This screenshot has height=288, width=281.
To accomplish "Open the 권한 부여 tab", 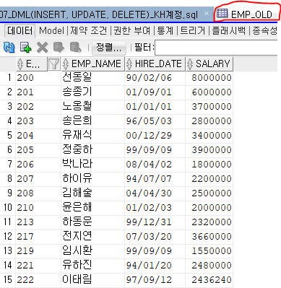I will [x=131, y=31].
